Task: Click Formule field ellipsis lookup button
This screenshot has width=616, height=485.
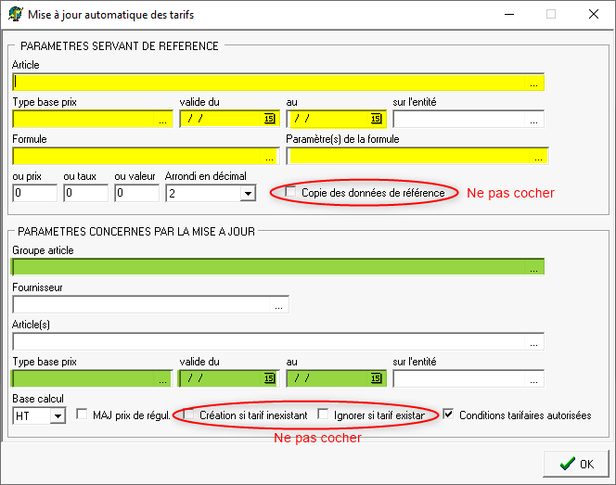Action: 269,157
